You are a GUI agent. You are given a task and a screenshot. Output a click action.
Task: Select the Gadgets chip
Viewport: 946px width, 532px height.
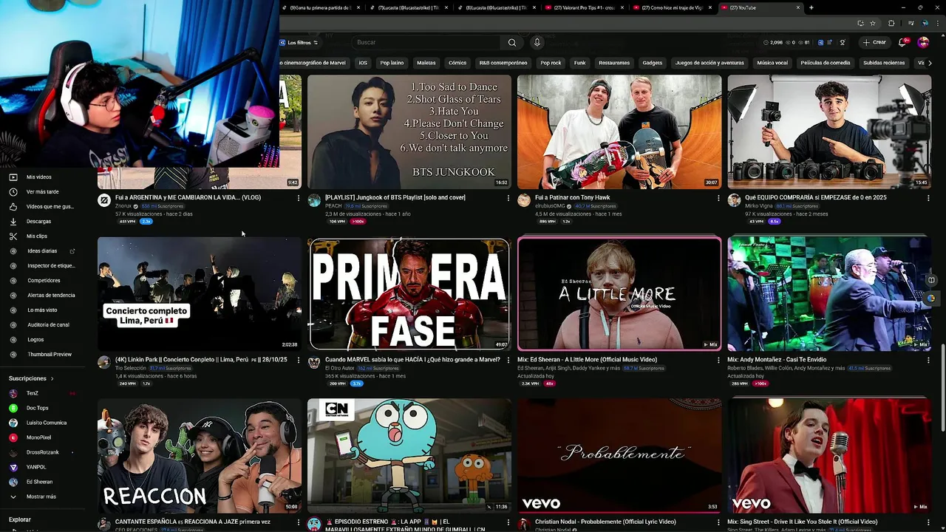(x=653, y=63)
